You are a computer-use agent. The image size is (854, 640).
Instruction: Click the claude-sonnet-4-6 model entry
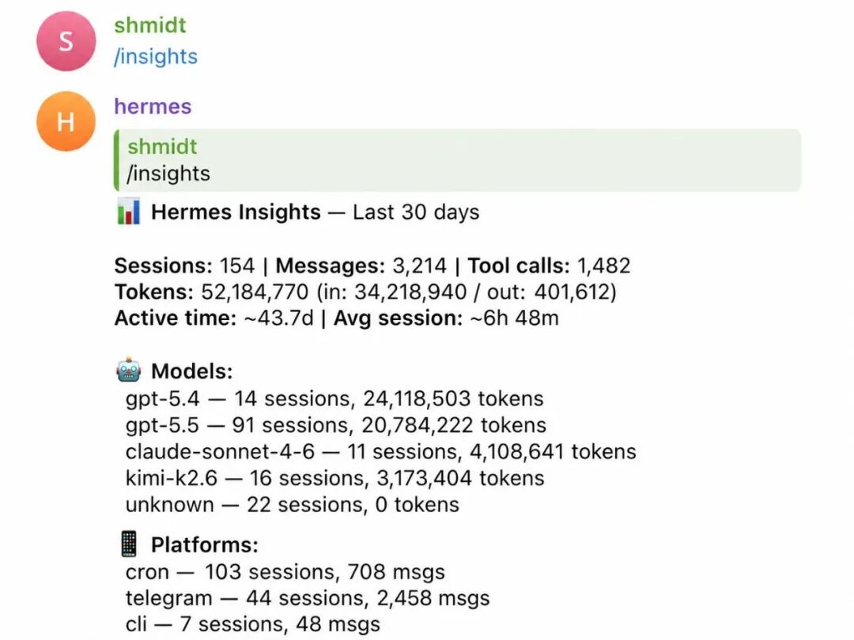pos(380,452)
